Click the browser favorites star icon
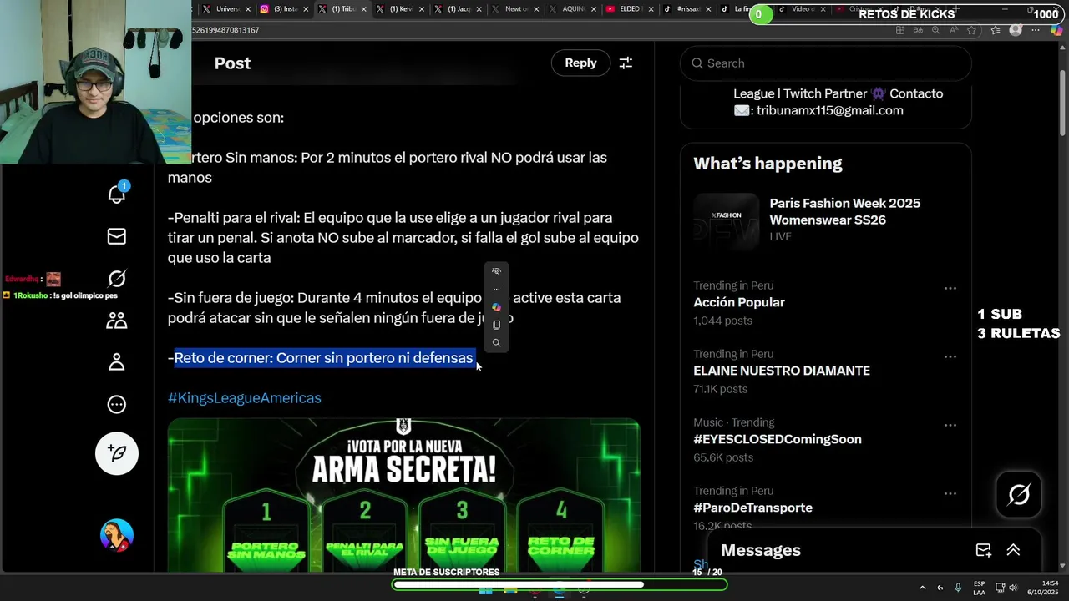The height and width of the screenshot is (601, 1069). pyautogui.click(x=972, y=30)
